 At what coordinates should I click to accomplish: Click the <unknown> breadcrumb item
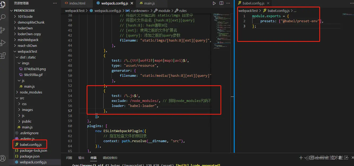140,11
